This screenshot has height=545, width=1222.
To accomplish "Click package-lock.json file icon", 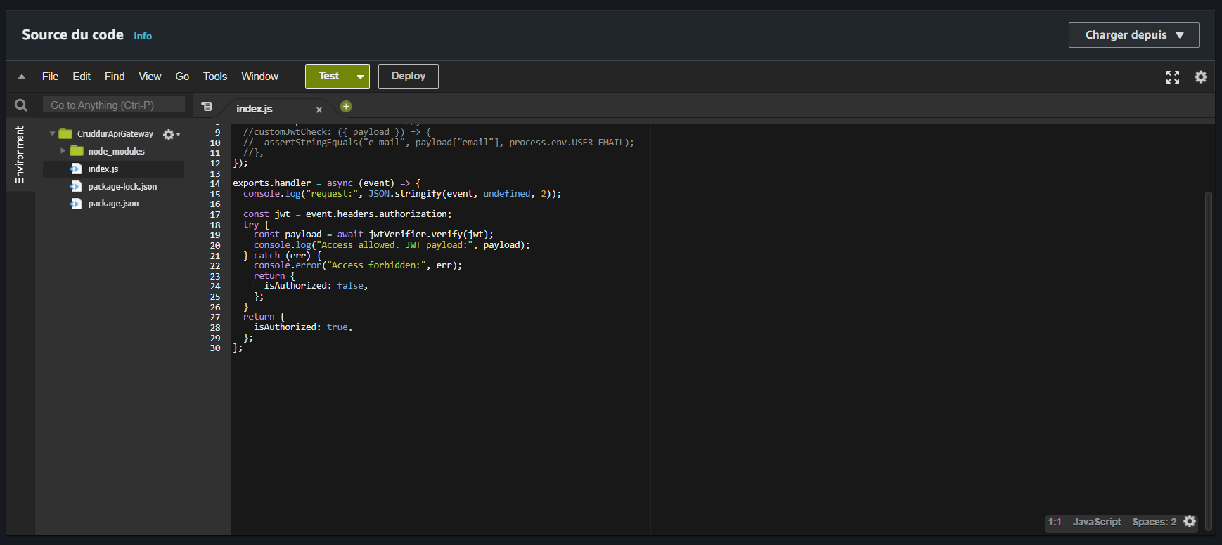I will [x=76, y=186].
